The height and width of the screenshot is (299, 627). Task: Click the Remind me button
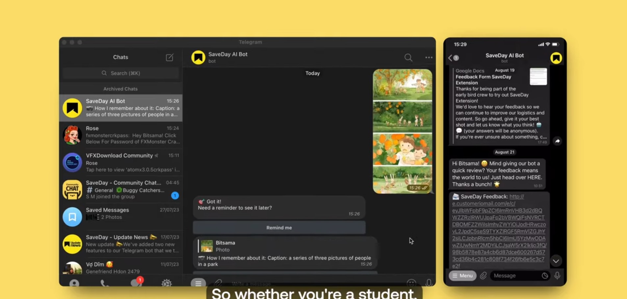pos(279,228)
